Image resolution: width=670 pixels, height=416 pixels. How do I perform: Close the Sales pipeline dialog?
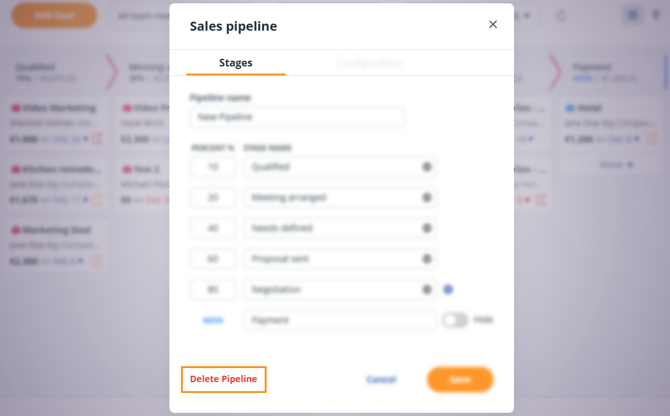(493, 24)
